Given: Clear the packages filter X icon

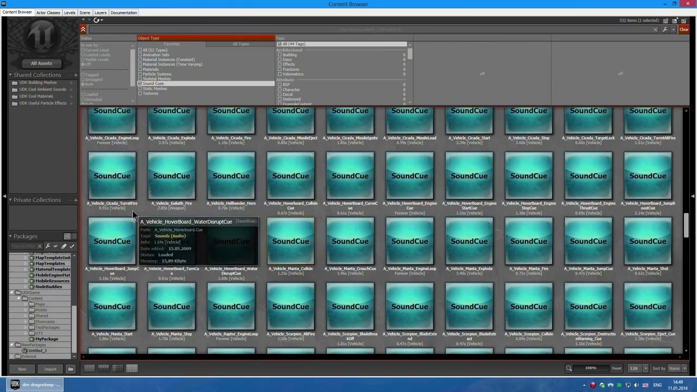Looking at the screenshot, I should 40,246.
